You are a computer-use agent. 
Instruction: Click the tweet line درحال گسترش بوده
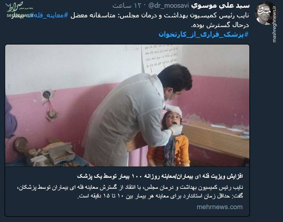click(220, 25)
